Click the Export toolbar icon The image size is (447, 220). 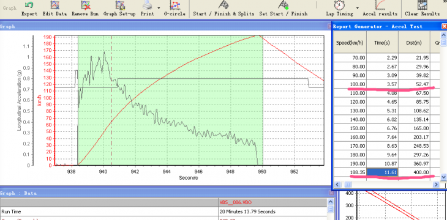point(29,5)
